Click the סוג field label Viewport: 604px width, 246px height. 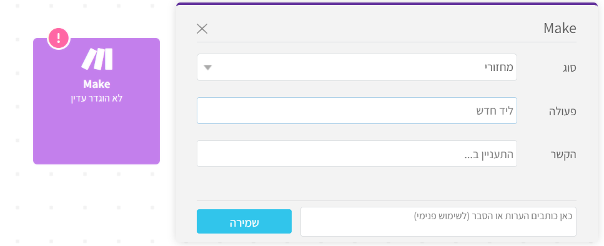tap(569, 68)
